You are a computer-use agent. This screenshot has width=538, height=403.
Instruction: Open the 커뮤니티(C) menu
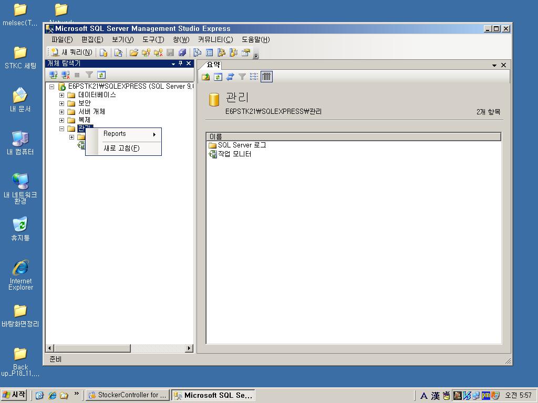215,40
